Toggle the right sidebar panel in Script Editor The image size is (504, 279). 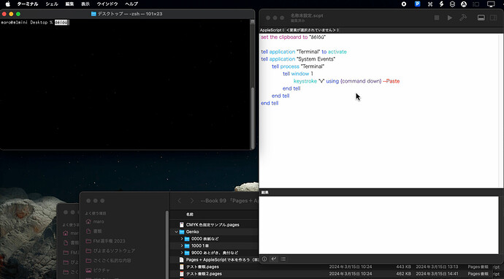(x=493, y=18)
